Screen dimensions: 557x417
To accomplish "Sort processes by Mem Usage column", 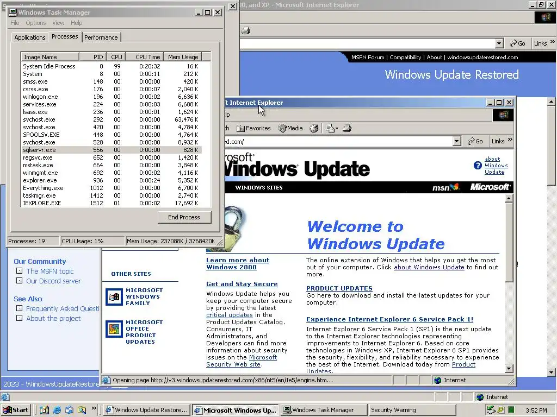I will 183,56.
